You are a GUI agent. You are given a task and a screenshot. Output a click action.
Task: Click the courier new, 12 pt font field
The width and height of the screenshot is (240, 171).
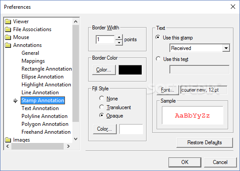click(204, 90)
